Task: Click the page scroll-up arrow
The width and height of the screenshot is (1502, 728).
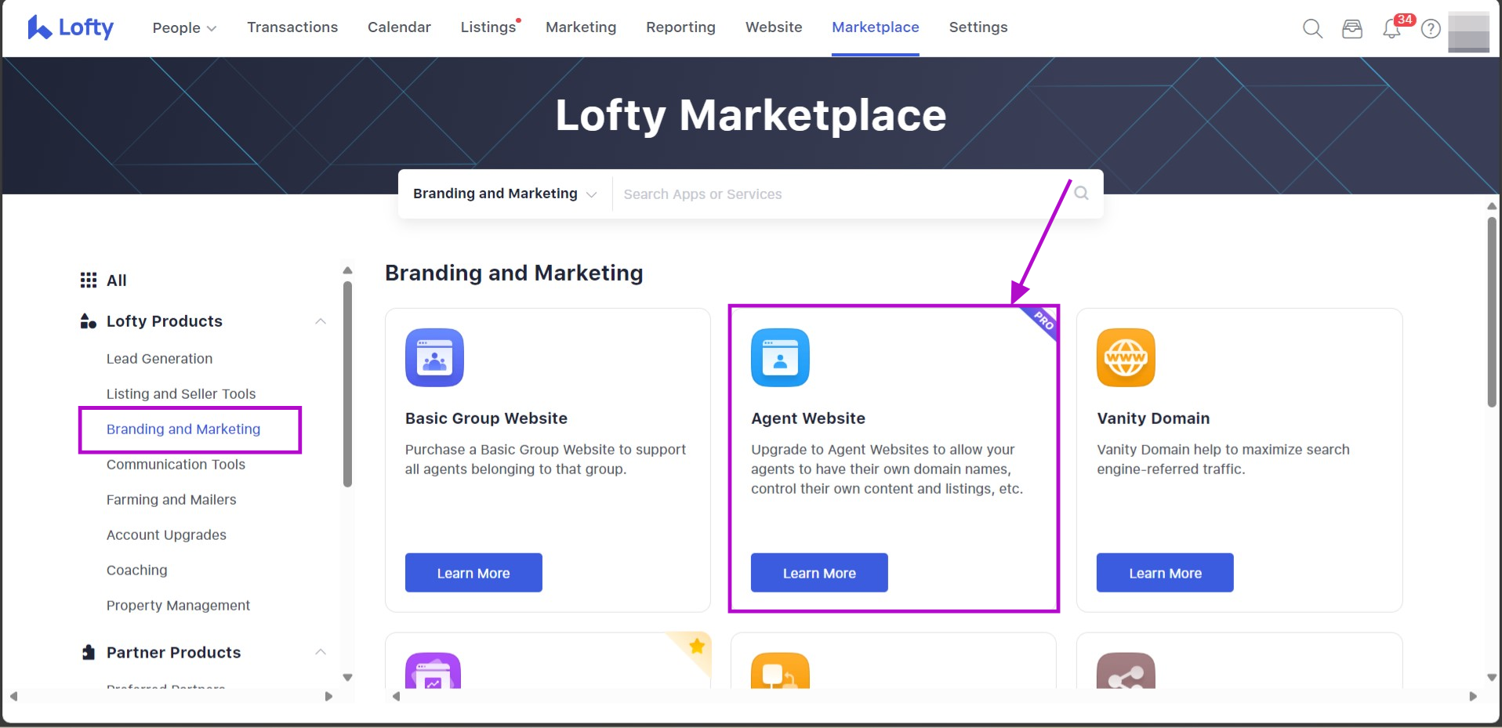Action: (1492, 206)
